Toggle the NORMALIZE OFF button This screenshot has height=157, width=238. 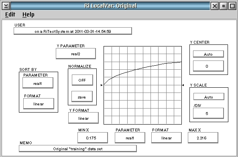(x=82, y=80)
